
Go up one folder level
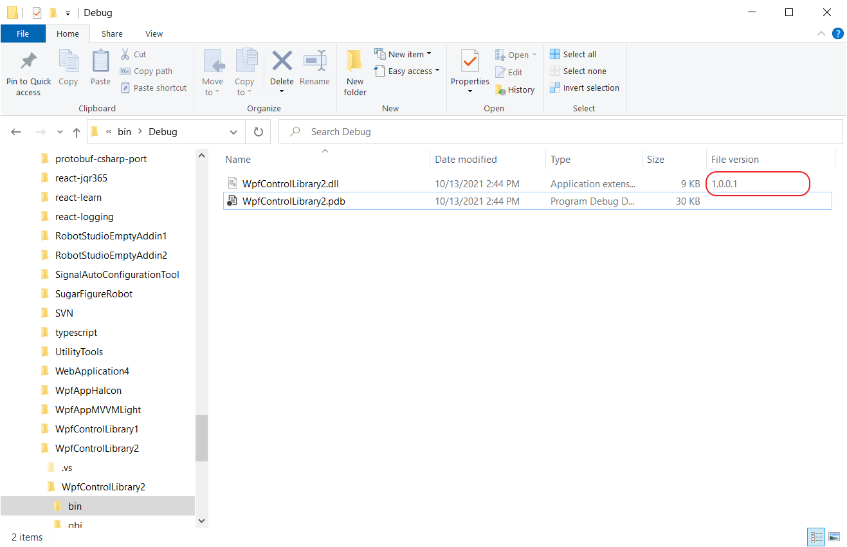coord(77,132)
